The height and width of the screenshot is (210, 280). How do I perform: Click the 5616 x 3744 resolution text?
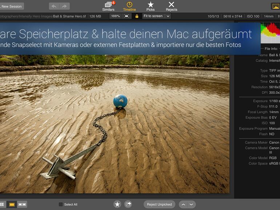pyautogui.click(x=233, y=16)
